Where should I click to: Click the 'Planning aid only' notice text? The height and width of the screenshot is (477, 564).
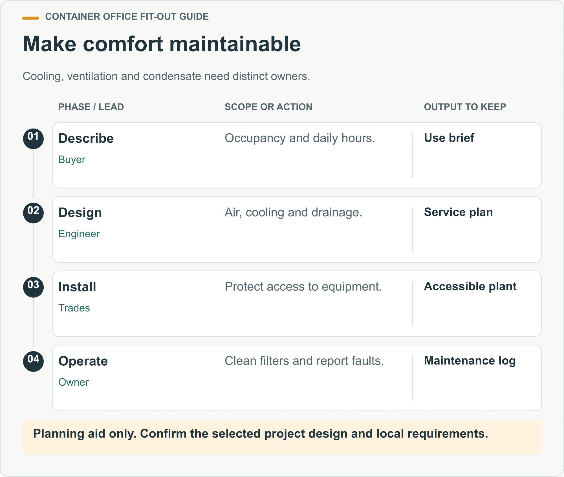click(x=261, y=434)
